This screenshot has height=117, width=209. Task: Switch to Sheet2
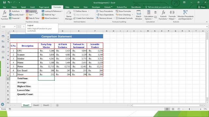click(36, 105)
